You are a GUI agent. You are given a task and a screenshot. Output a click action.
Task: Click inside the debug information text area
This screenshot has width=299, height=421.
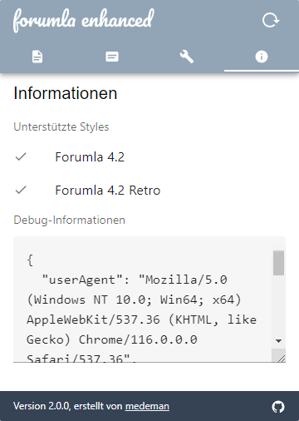143,300
